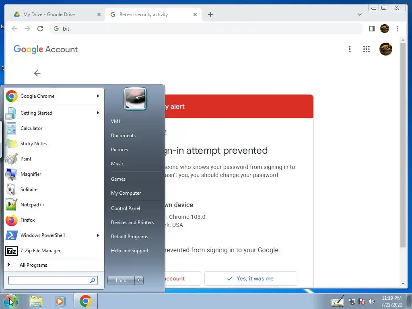Reload the page in Chrome

click(x=40, y=29)
